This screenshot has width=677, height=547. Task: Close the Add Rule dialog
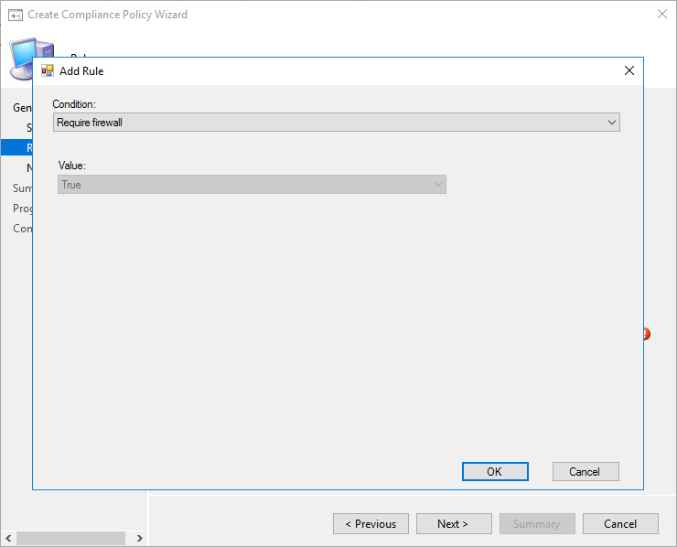[x=629, y=70]
